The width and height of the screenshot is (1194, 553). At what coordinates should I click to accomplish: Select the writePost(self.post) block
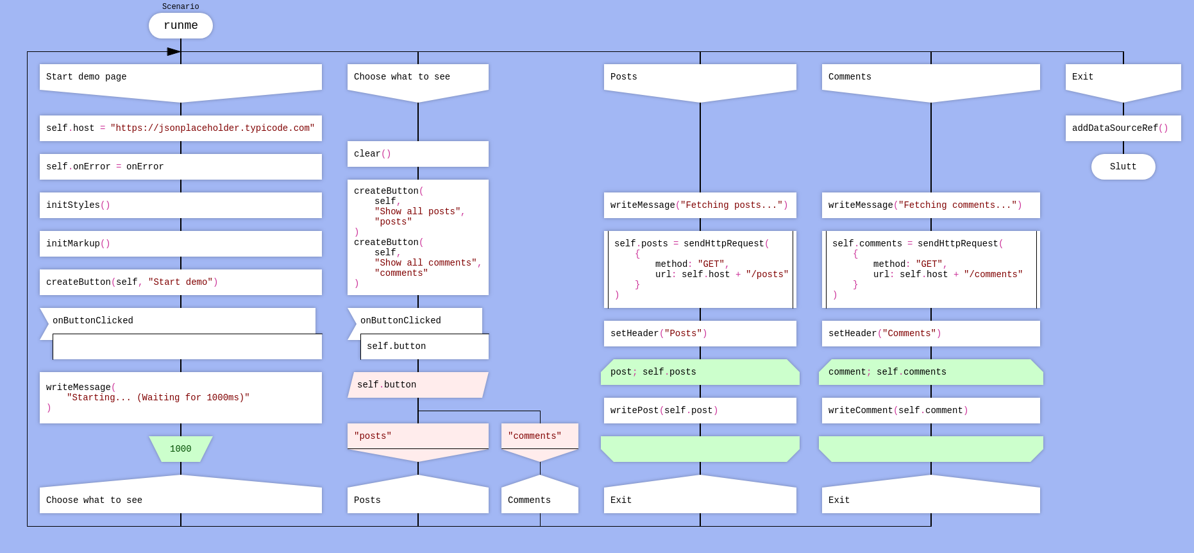700,411
